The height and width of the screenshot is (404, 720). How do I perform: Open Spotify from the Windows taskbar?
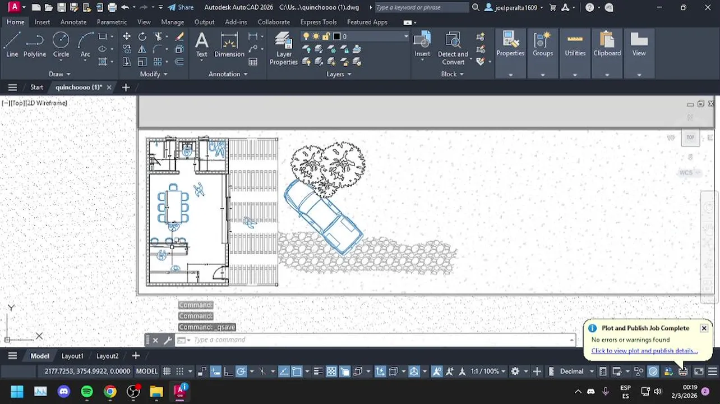click(87, 391)
